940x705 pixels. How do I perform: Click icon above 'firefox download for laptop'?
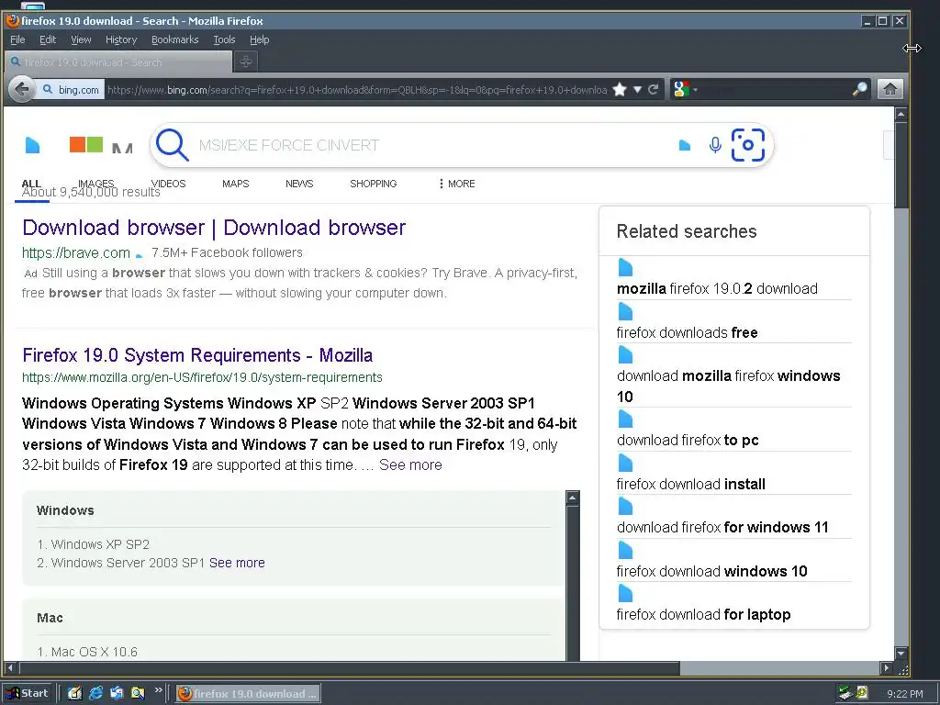point(625,594)
